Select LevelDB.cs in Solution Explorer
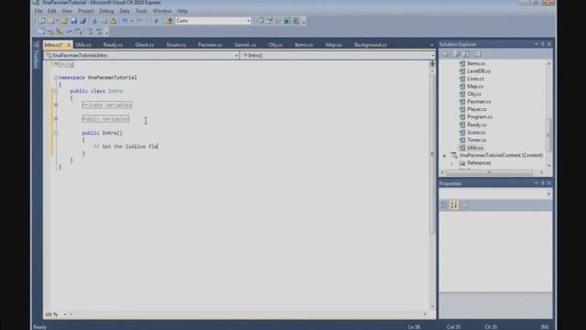 pos(479,71)
